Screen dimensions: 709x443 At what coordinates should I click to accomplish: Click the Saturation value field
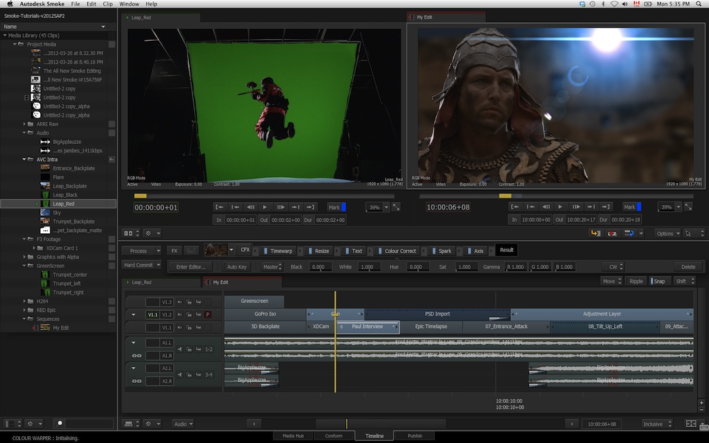[466, 266]
